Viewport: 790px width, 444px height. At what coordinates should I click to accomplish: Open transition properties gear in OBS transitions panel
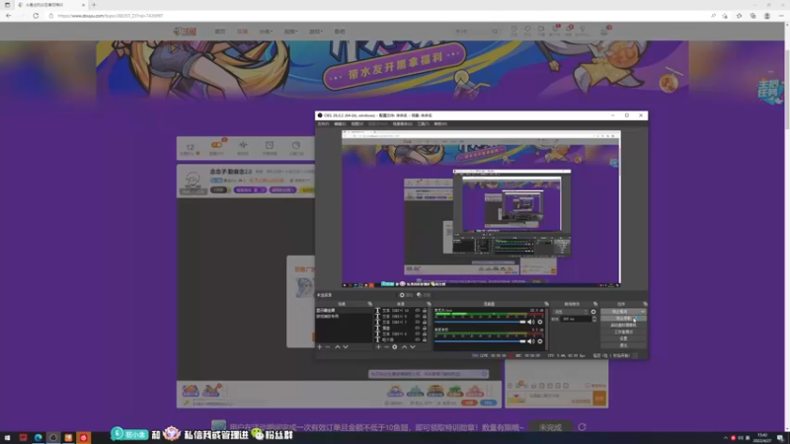pyautogui.click(x=593, y=312)
